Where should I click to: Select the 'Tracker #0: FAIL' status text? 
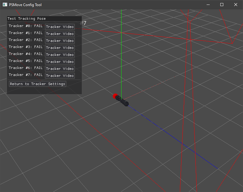(x=25, y=26)
